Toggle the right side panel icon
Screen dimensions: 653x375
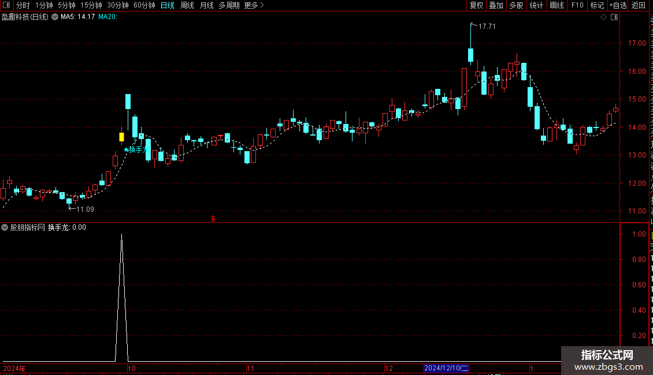614,17
